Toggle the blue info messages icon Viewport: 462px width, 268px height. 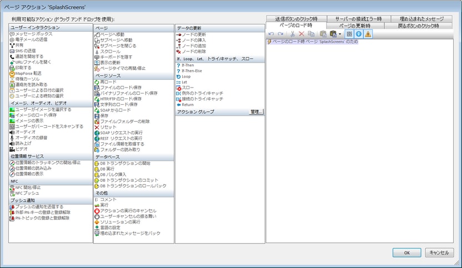point(359,34)
